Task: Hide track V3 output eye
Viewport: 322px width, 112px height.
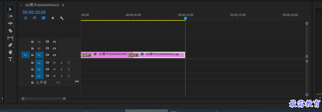Action: 54,42
